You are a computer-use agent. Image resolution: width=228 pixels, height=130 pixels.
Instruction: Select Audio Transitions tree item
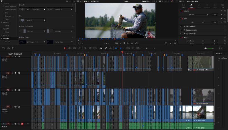point(11,10)
